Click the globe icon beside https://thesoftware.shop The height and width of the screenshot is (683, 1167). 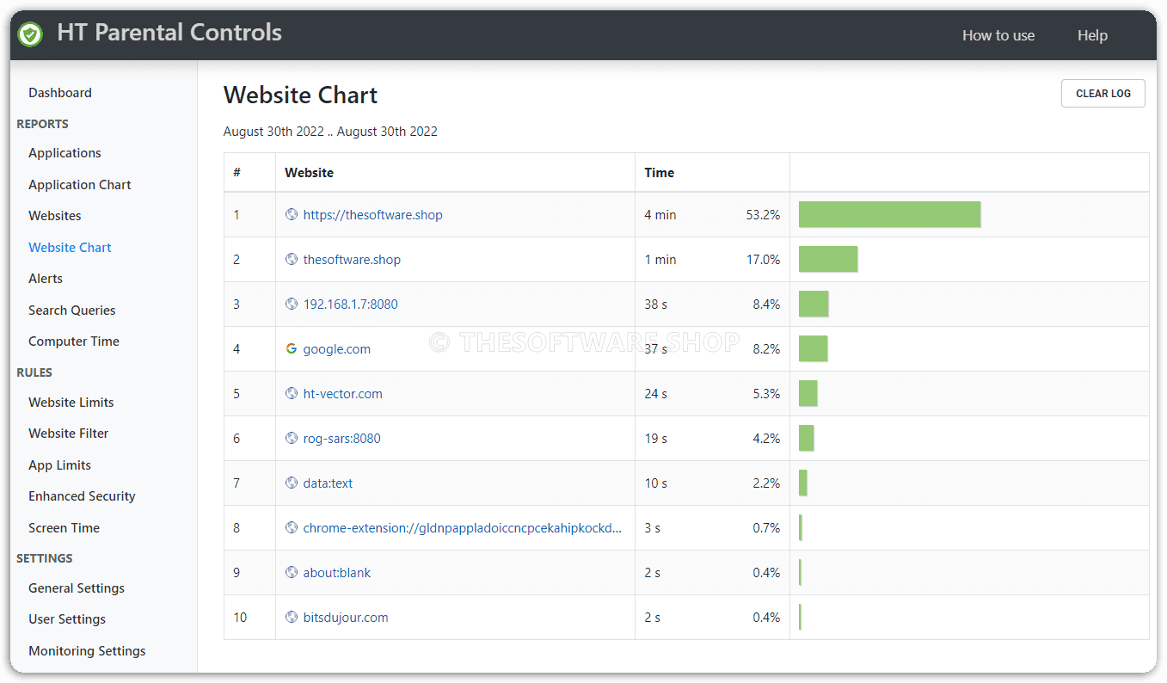(292, 214)
